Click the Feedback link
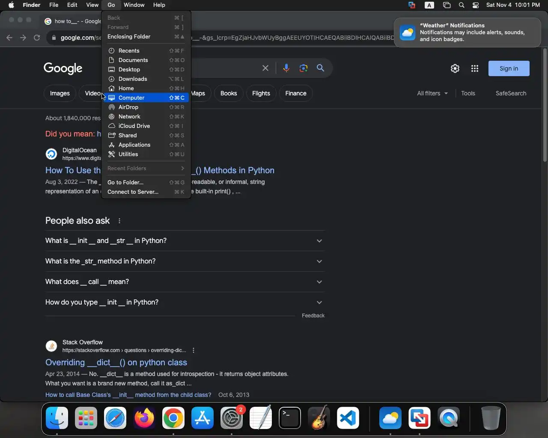 point(313,316)
